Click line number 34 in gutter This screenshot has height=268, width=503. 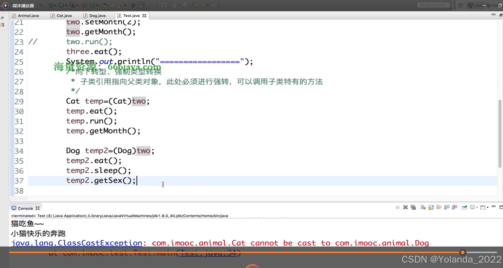[x=19, y=151]
